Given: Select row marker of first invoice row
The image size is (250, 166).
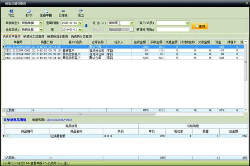Looking at the screenshot, I should tap(3, 47).
